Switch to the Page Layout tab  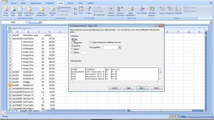click(36, 3)
